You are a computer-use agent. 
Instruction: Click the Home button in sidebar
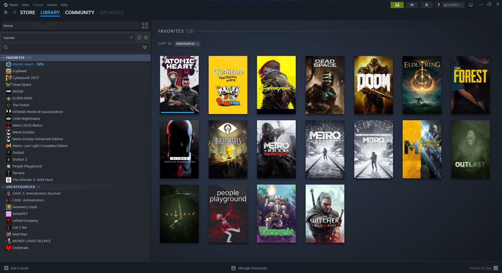click(x=70, y=25)
